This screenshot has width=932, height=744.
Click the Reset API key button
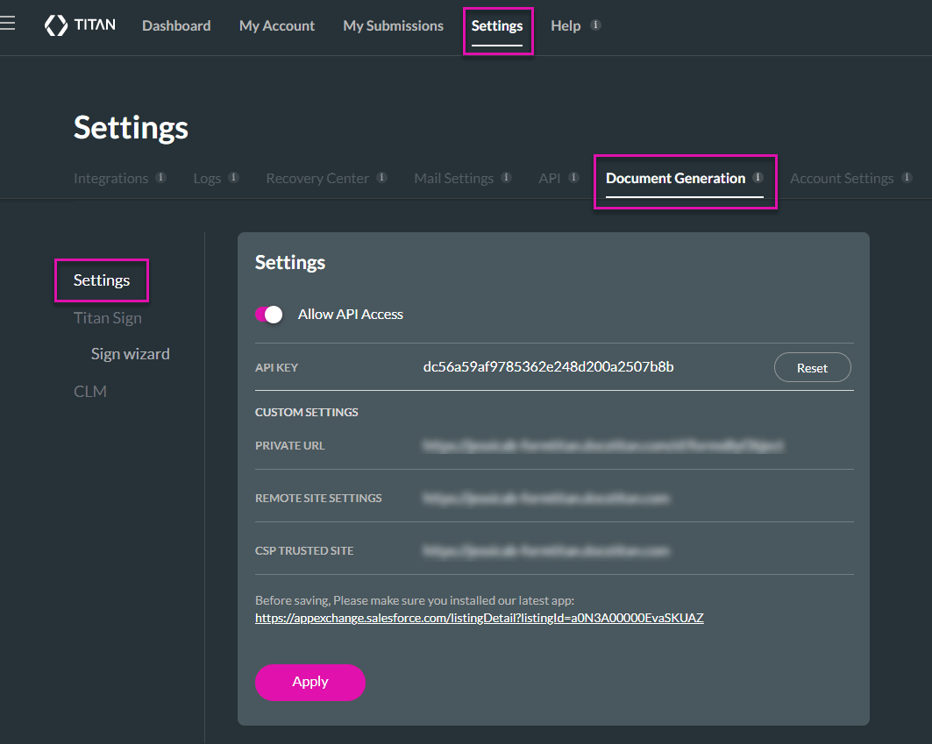tap(812, 368)
